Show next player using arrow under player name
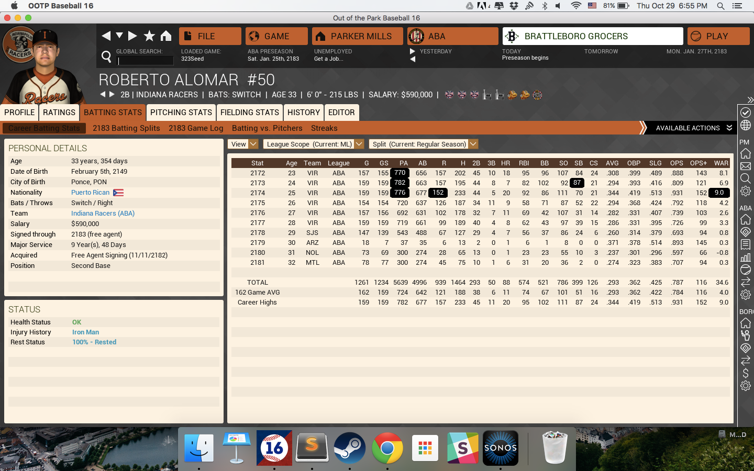Viewport: 754px width, 471px height. click(112, 94)
